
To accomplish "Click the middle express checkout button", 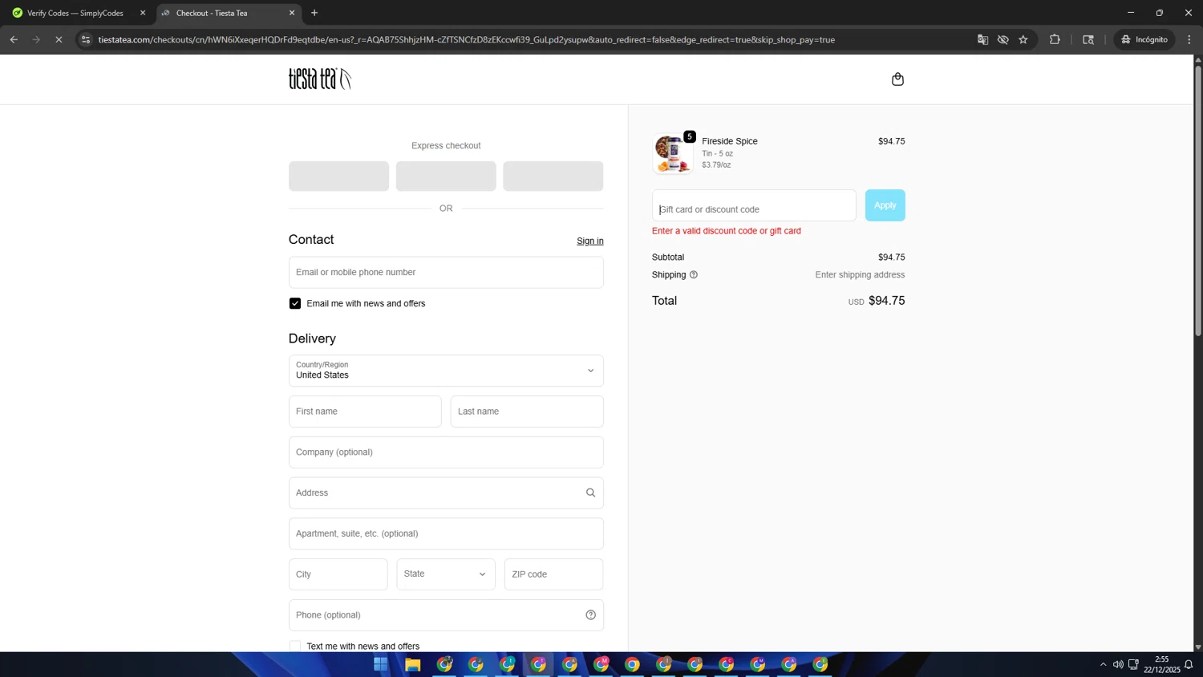I will pos(446,176).
